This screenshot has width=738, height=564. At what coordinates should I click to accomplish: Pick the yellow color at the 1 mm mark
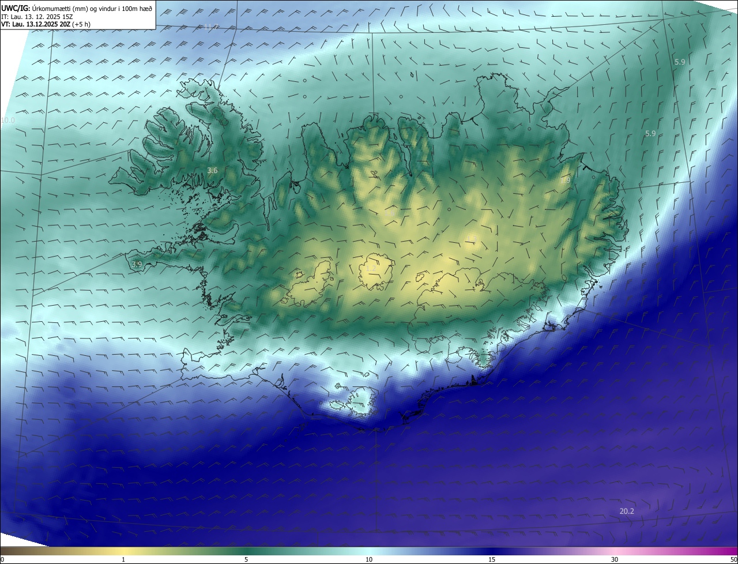point(123,551)
